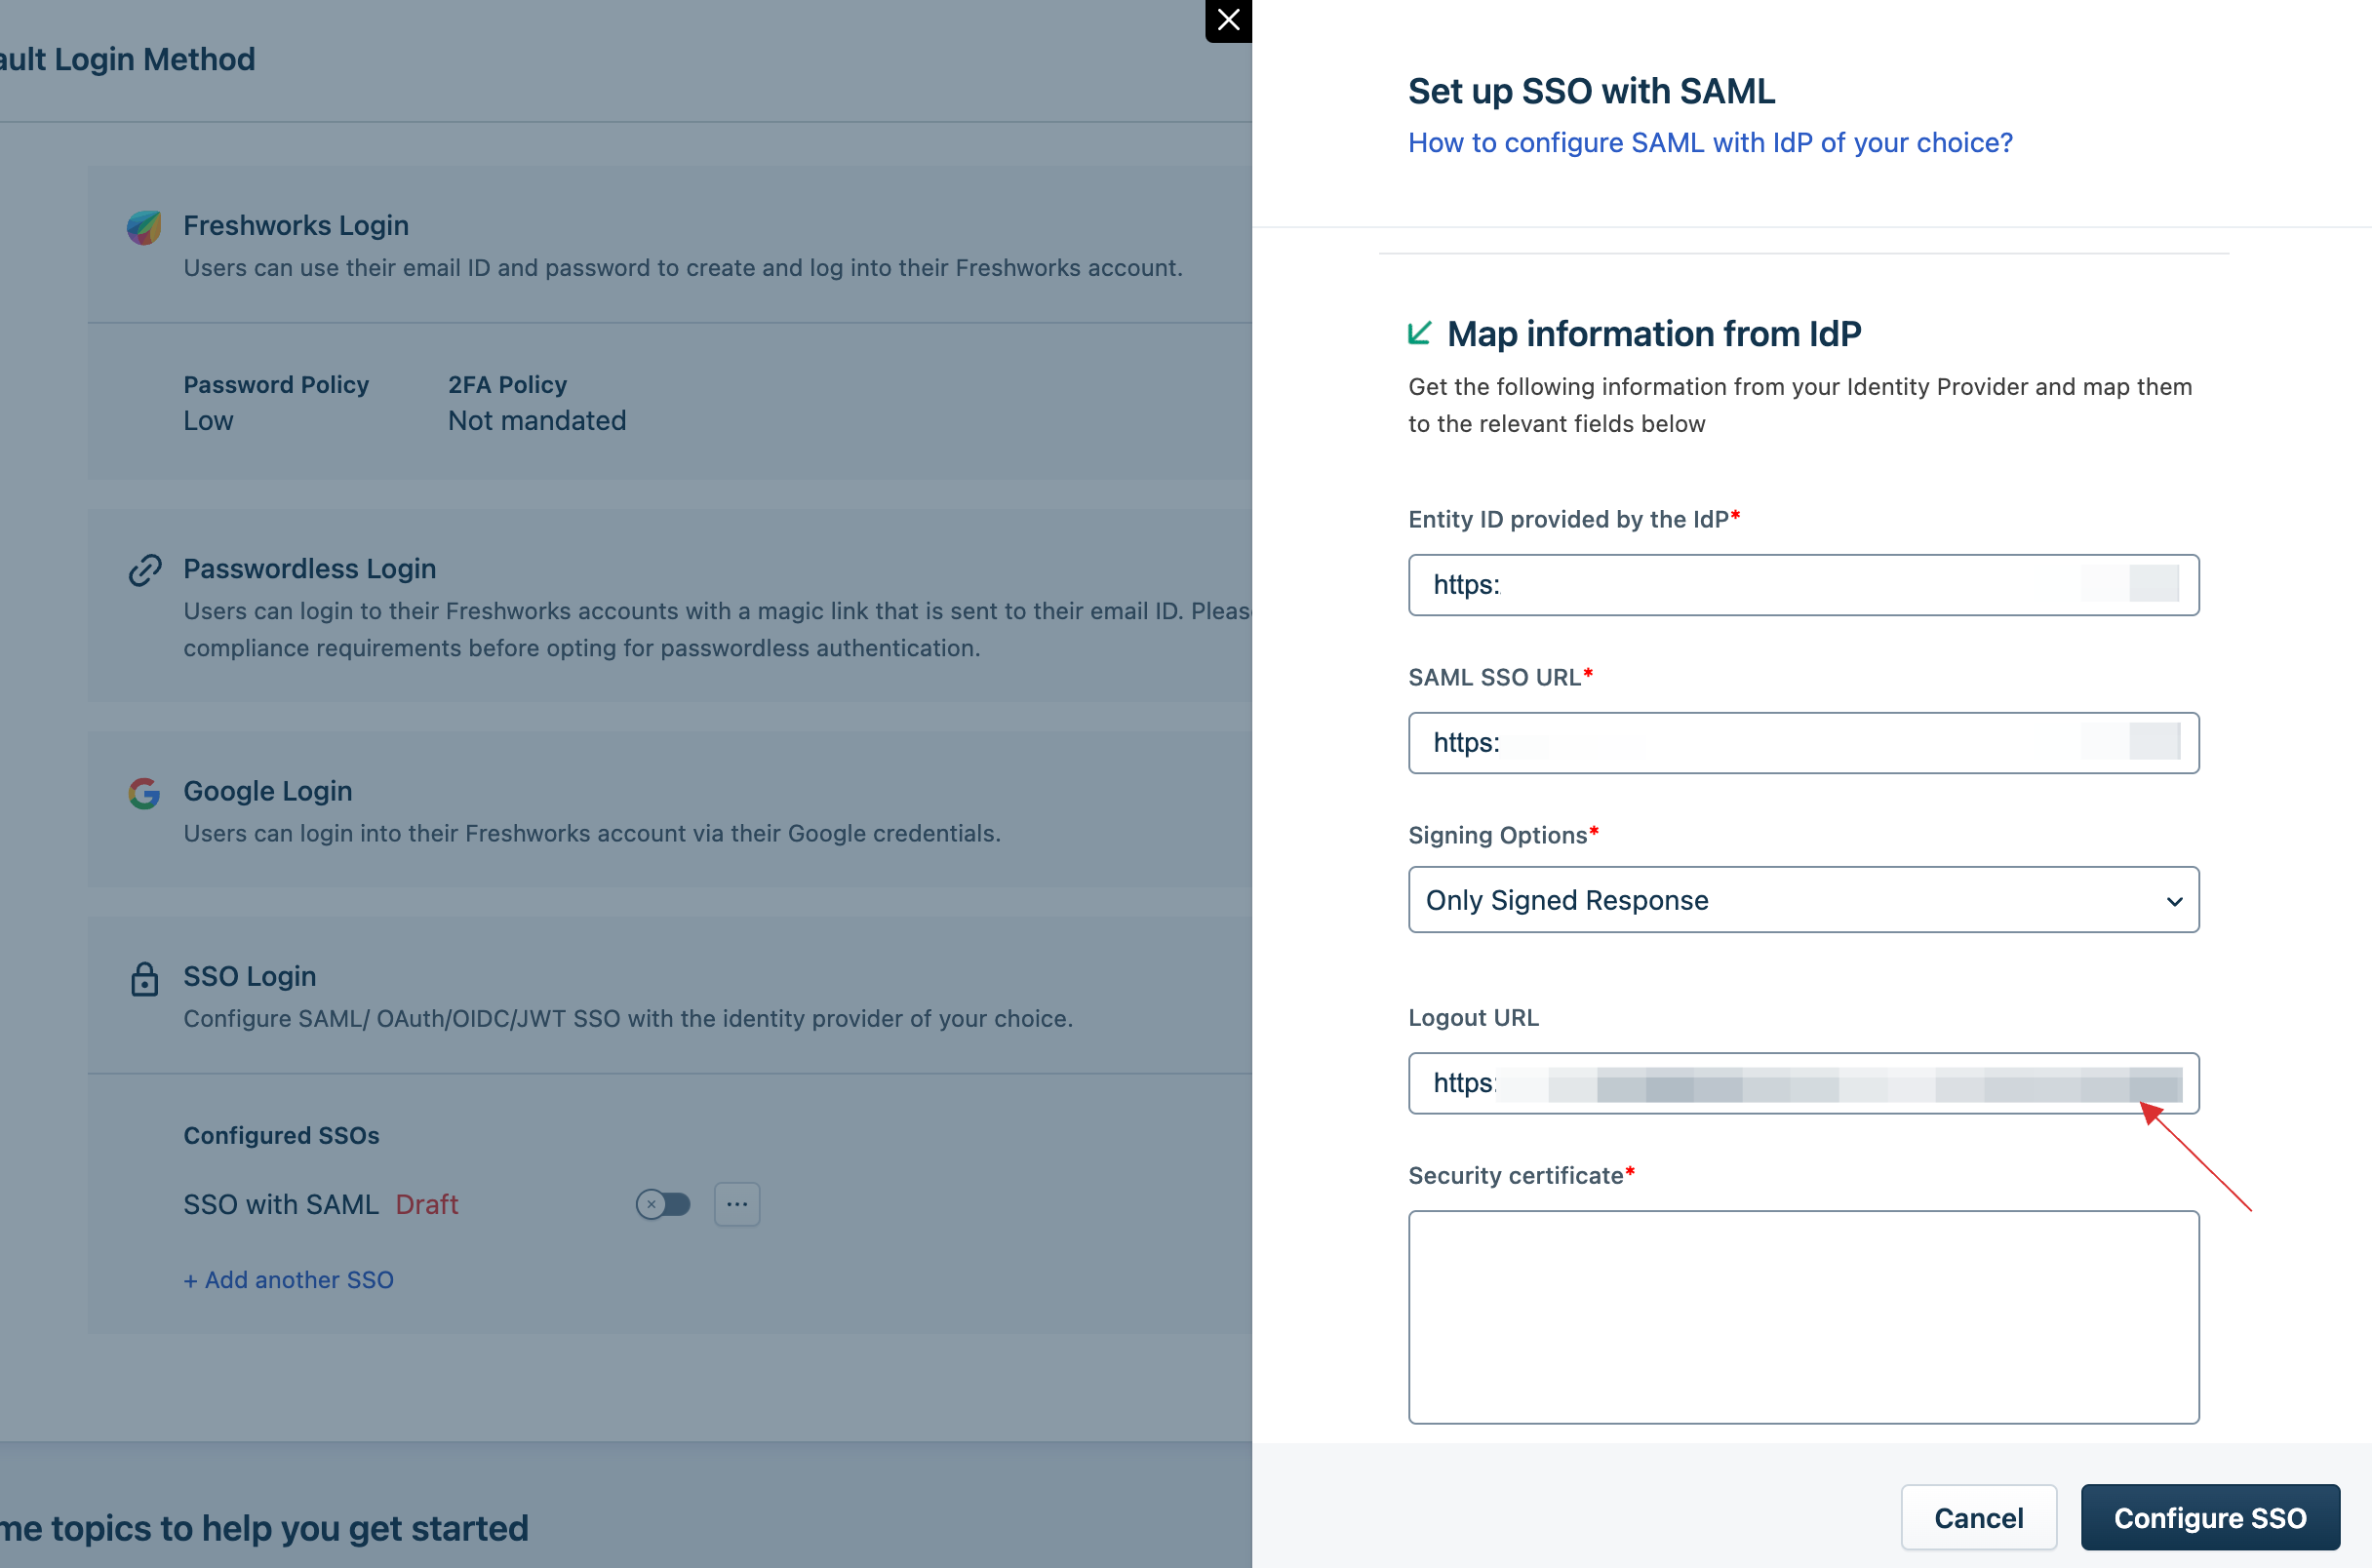2372x1568 pixels.
Task: Click the Google Login 'G' icon
Action: click(x=145, y=793)
